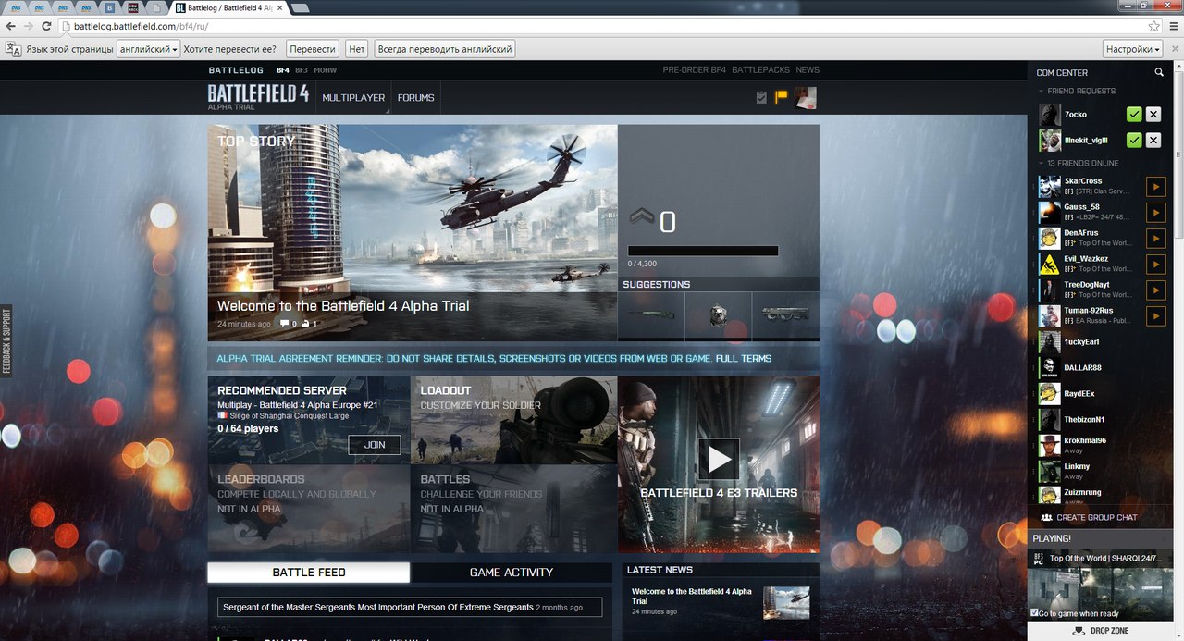Image resolution: width=1184 pixels, height=641 pixels.
Task: Click the Нет button in translate bar
Action: 357,48
